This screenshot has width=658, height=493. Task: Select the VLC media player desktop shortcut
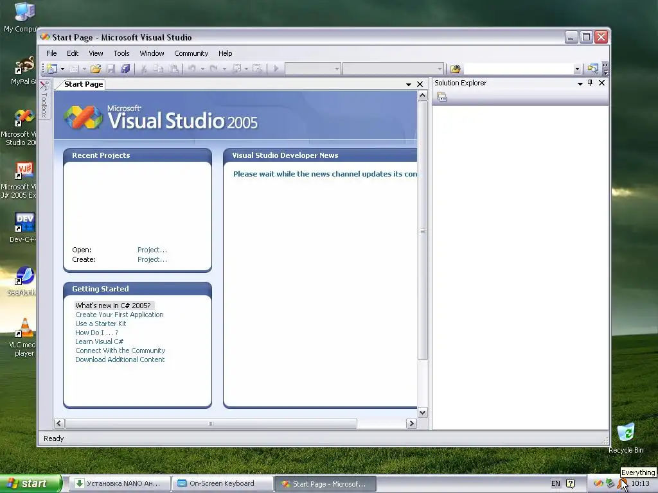[x=23, y=338]
